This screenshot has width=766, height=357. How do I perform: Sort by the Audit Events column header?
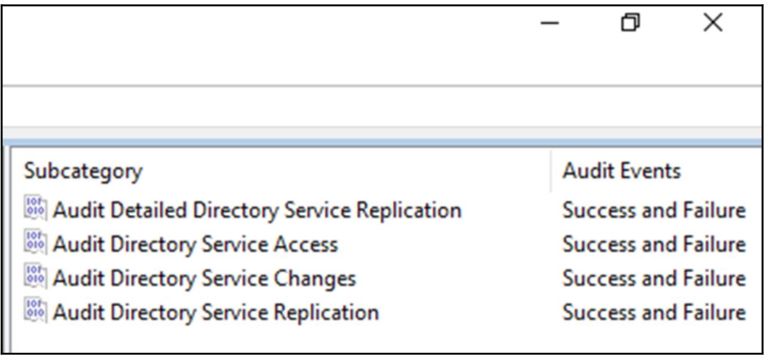622,172
